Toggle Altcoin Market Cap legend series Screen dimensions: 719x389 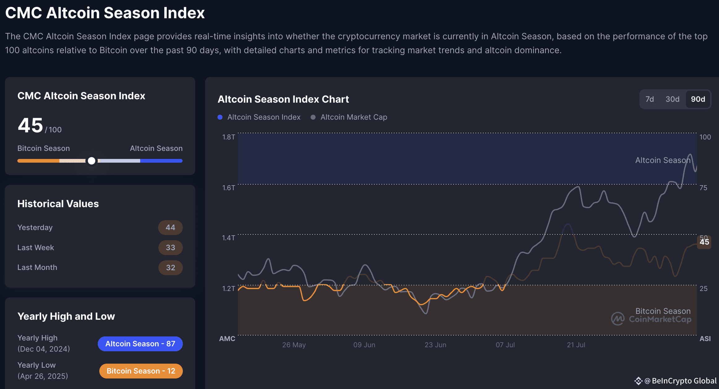(x=349, y=117)
